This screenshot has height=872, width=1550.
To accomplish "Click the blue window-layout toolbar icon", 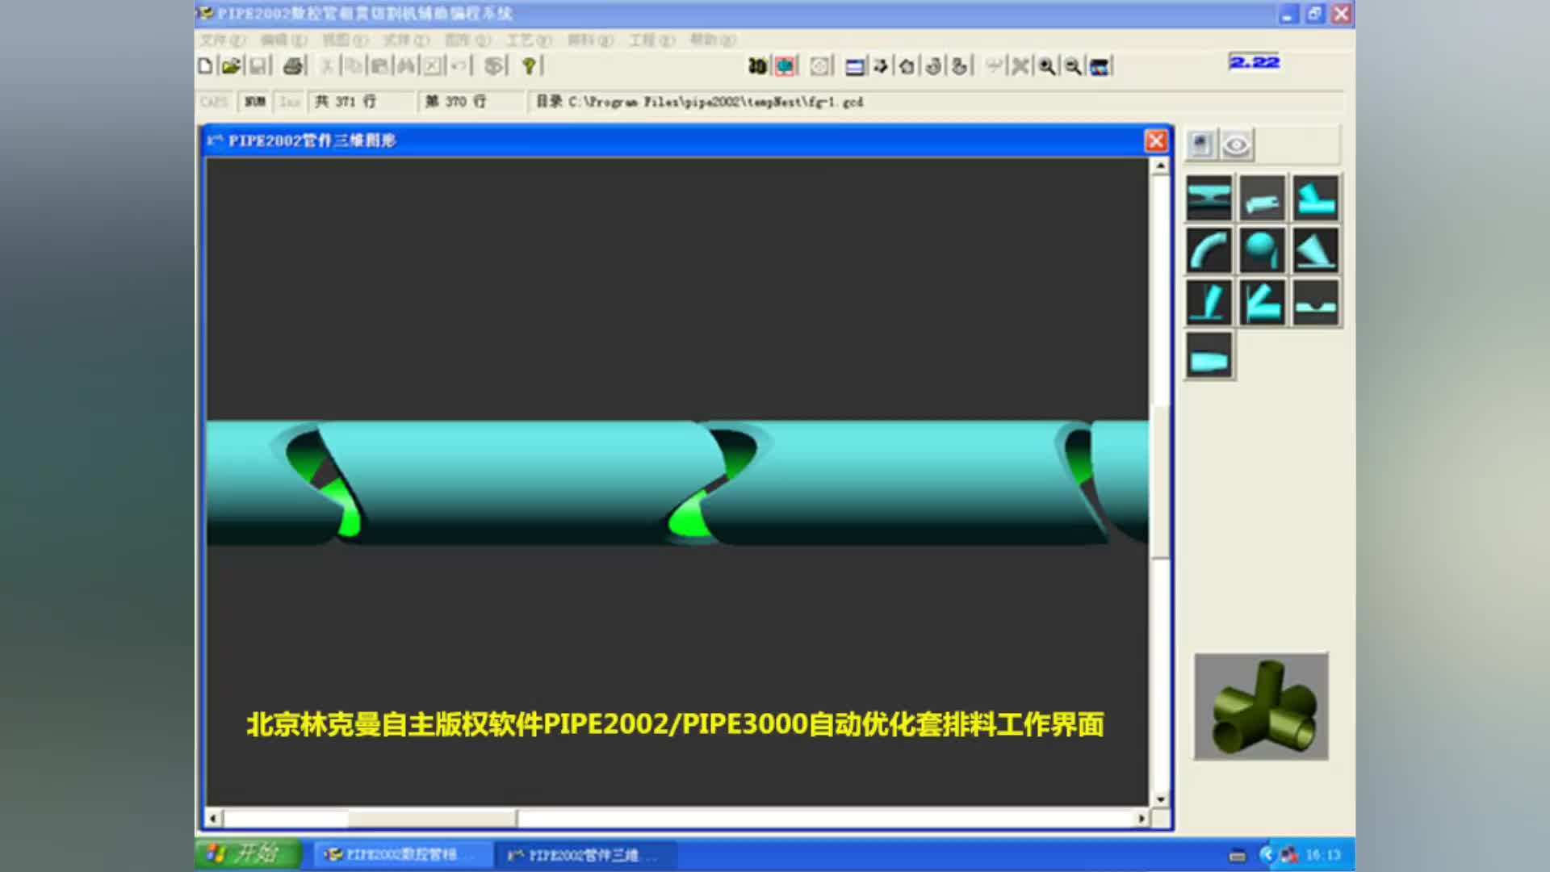I will tap(854, 66).
